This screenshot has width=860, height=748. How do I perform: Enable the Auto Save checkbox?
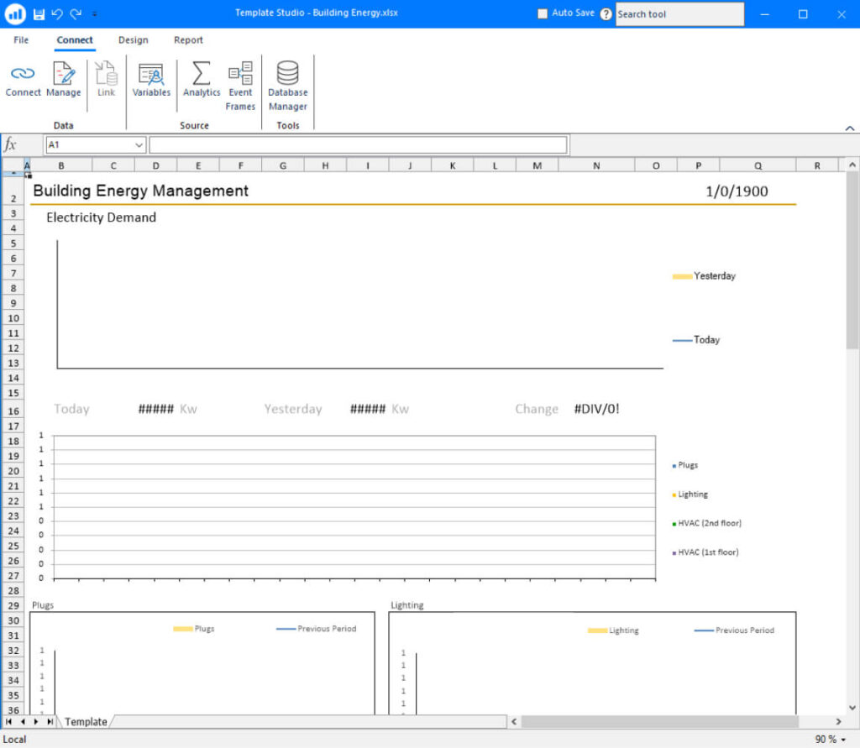click(x=543, y=13)
